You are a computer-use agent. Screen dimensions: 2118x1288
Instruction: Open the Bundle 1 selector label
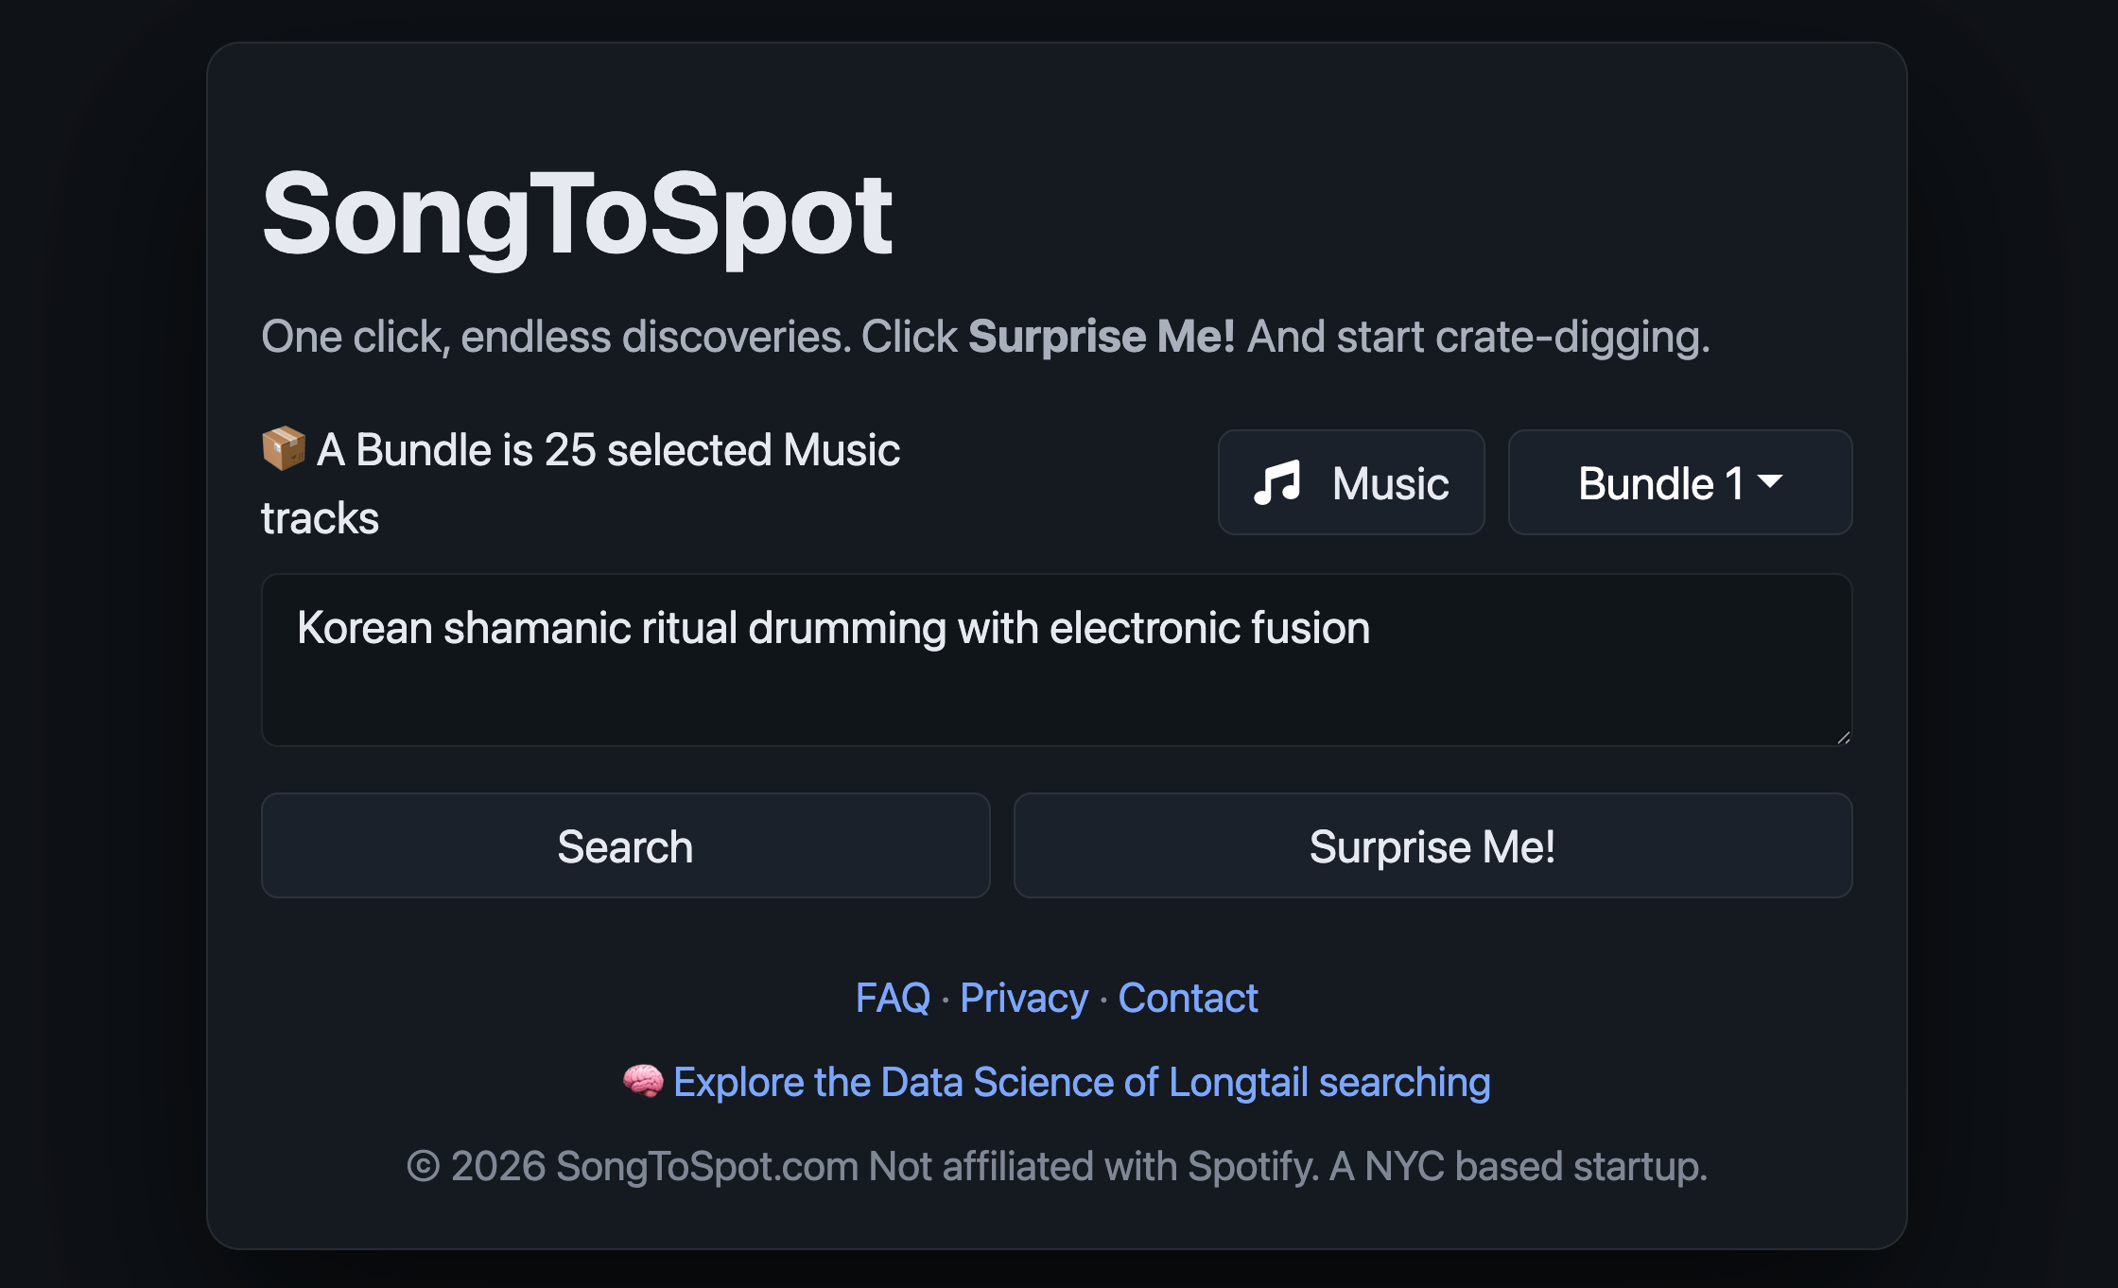pos(1659,483)
